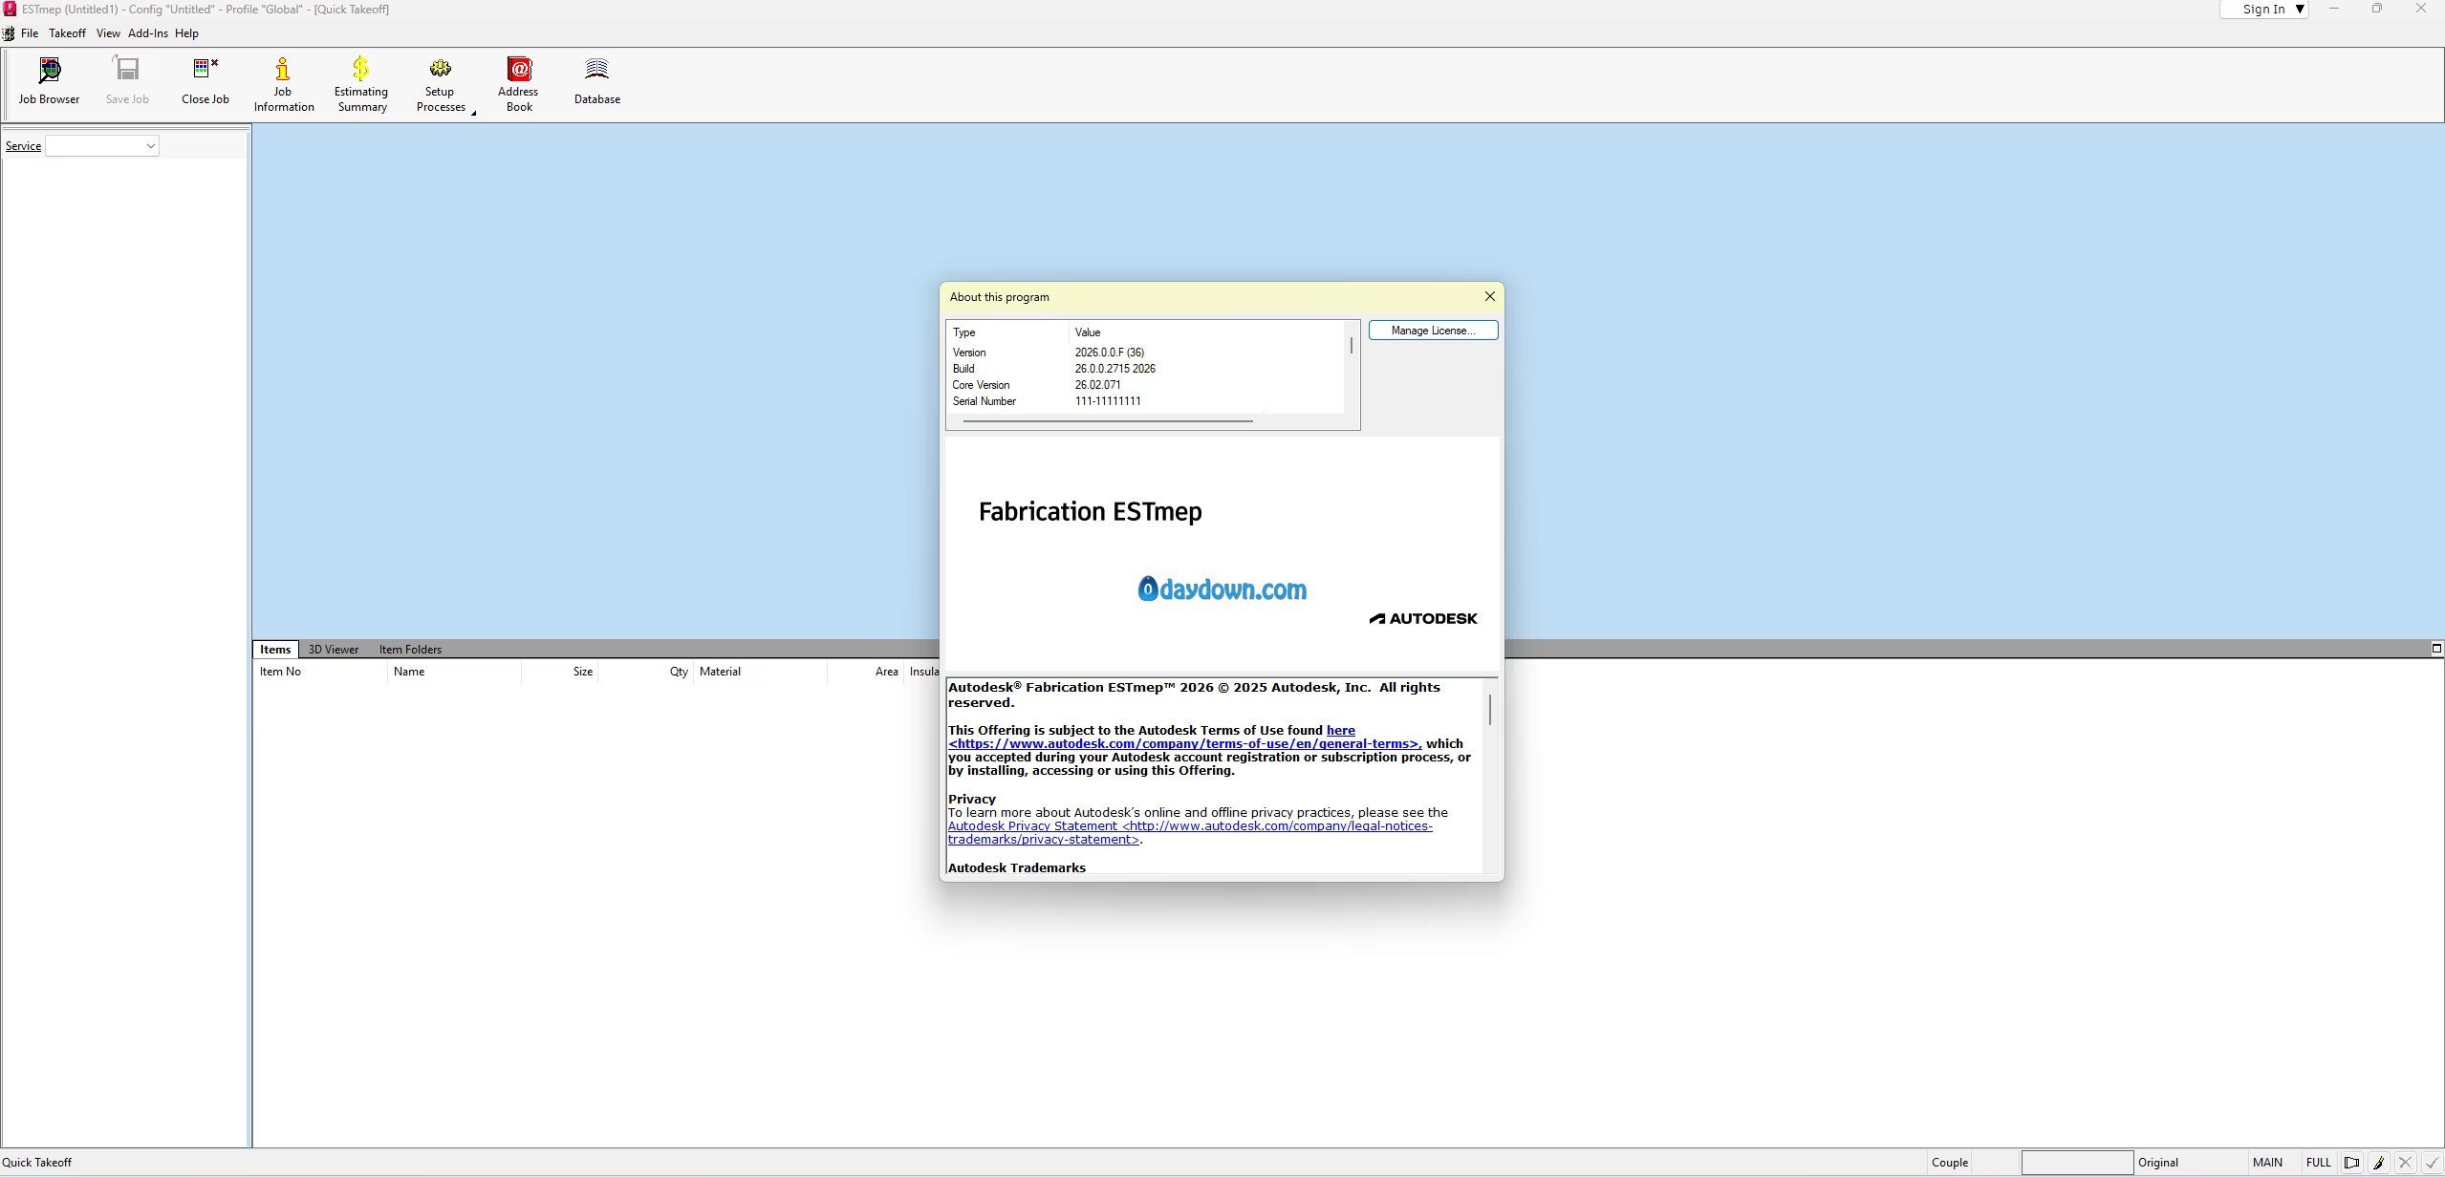Expand the Sign In dropdown arrow
Image resolution: width=2445 pixels, height=1177 pixels.
2300,10
